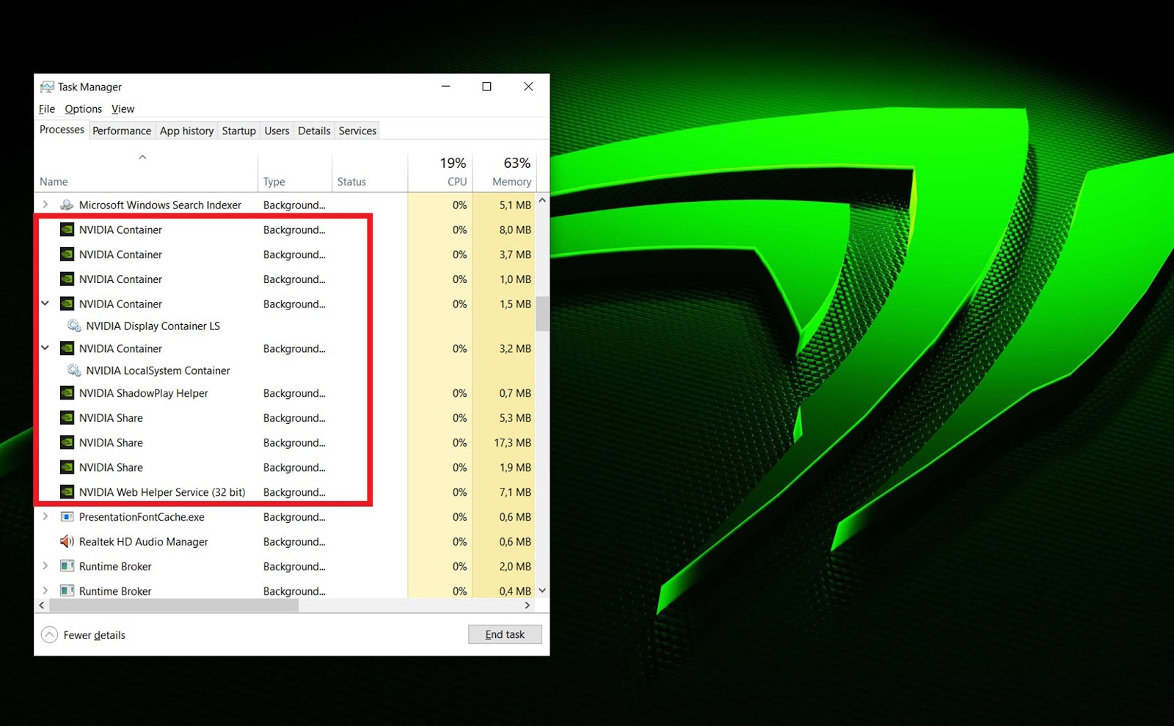Screen dimensions: 1174x726
Task: Click the PresentationFontCache.exe application icon
Action: [x=66, y=517]
